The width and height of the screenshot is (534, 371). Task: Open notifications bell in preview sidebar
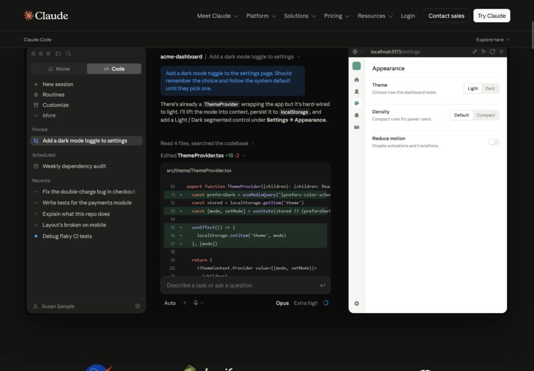(x=357, y=115)
